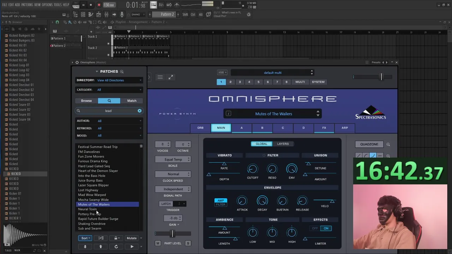Turn effects OFF

(315, 228)
